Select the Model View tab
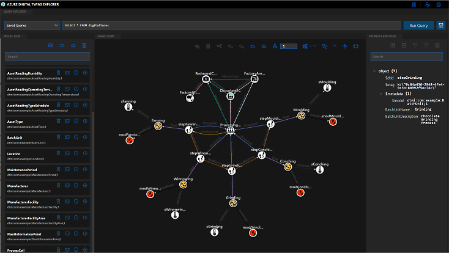The image size is (449, 253). click(x=13, y=36)
